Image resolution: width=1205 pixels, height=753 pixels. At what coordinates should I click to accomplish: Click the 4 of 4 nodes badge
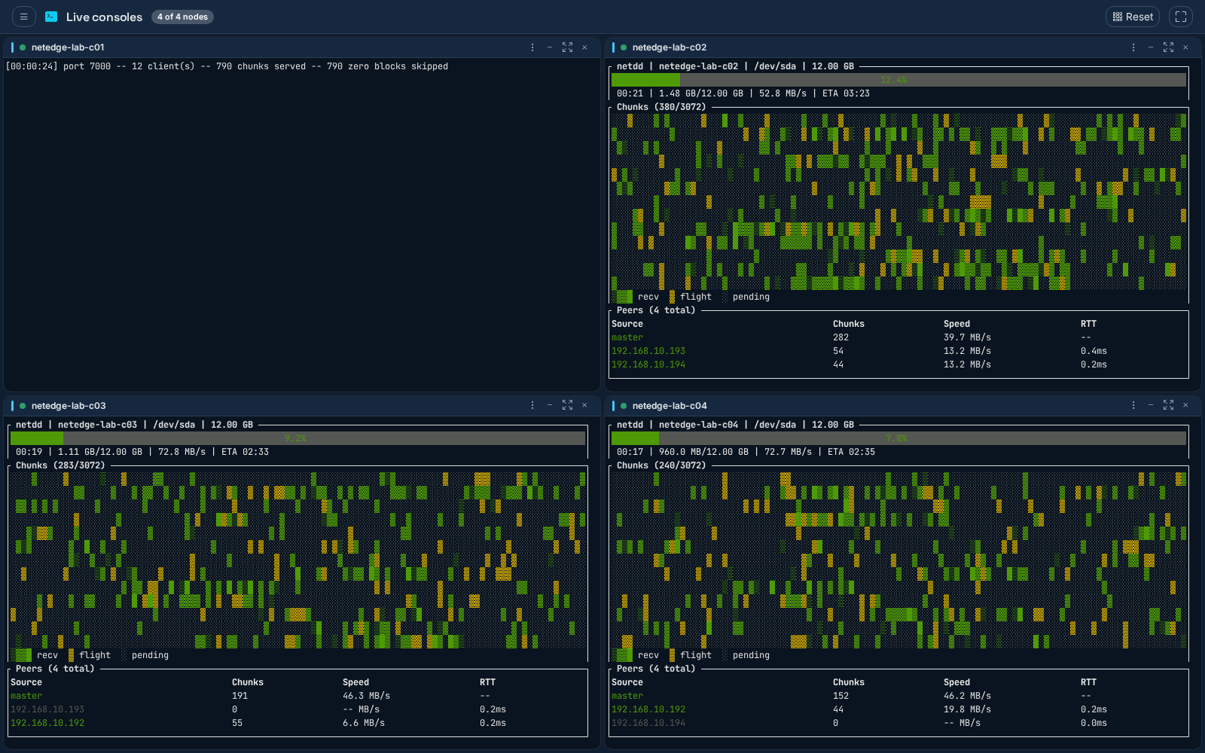click(x=182, y=17)
